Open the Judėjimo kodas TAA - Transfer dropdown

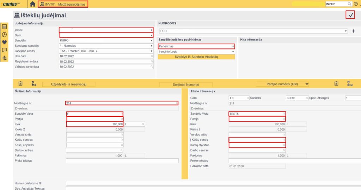tap(151, 51)
